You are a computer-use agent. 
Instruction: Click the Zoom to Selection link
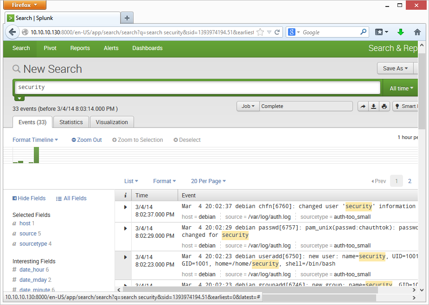(138, 140)
